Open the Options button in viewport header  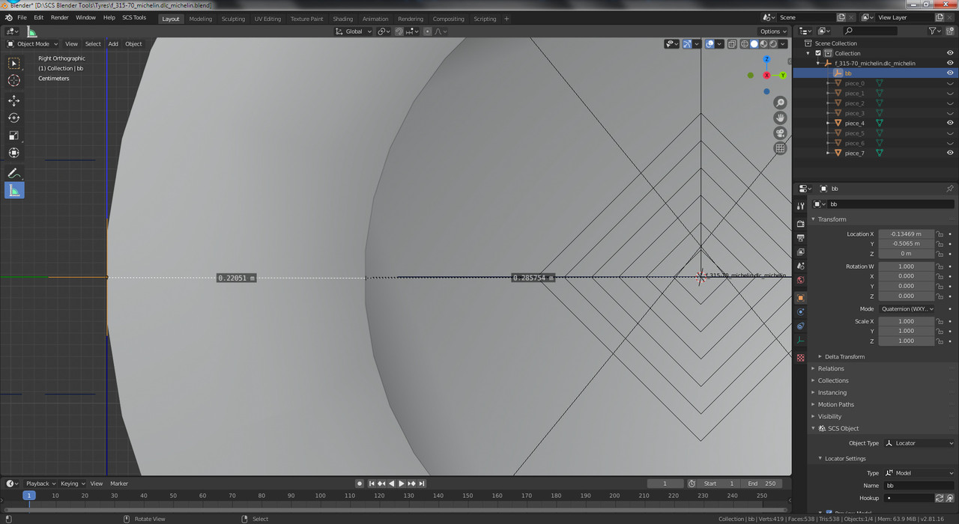(x=773, y=31)
